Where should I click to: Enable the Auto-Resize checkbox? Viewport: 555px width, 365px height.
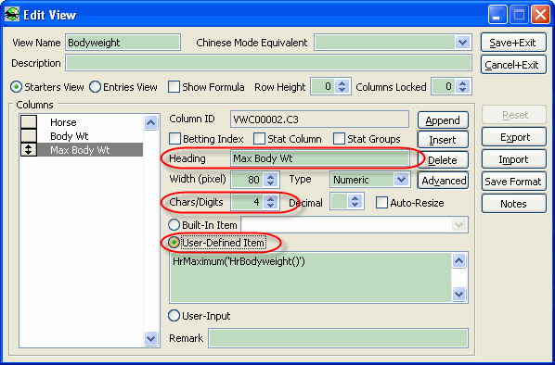(x=382, y=203)
